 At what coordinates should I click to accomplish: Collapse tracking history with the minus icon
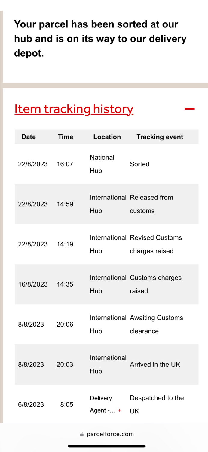189,109
